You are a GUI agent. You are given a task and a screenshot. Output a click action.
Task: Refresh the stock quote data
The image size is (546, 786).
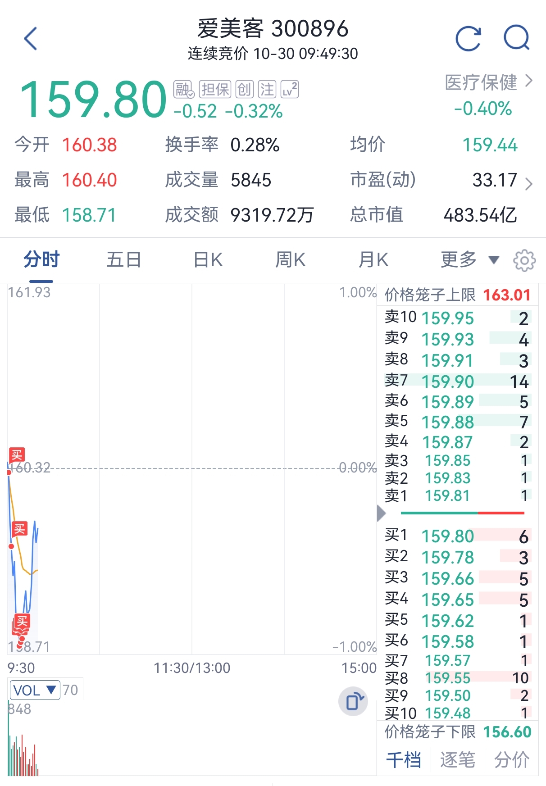click(468, 39)
